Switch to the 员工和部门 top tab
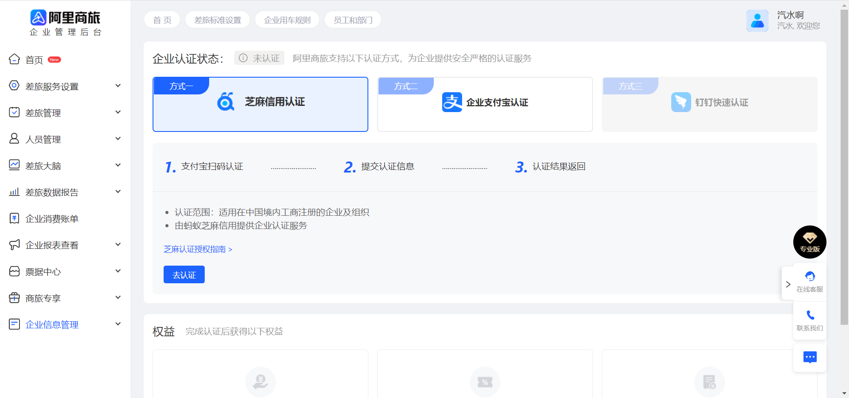 pos(353,20)
